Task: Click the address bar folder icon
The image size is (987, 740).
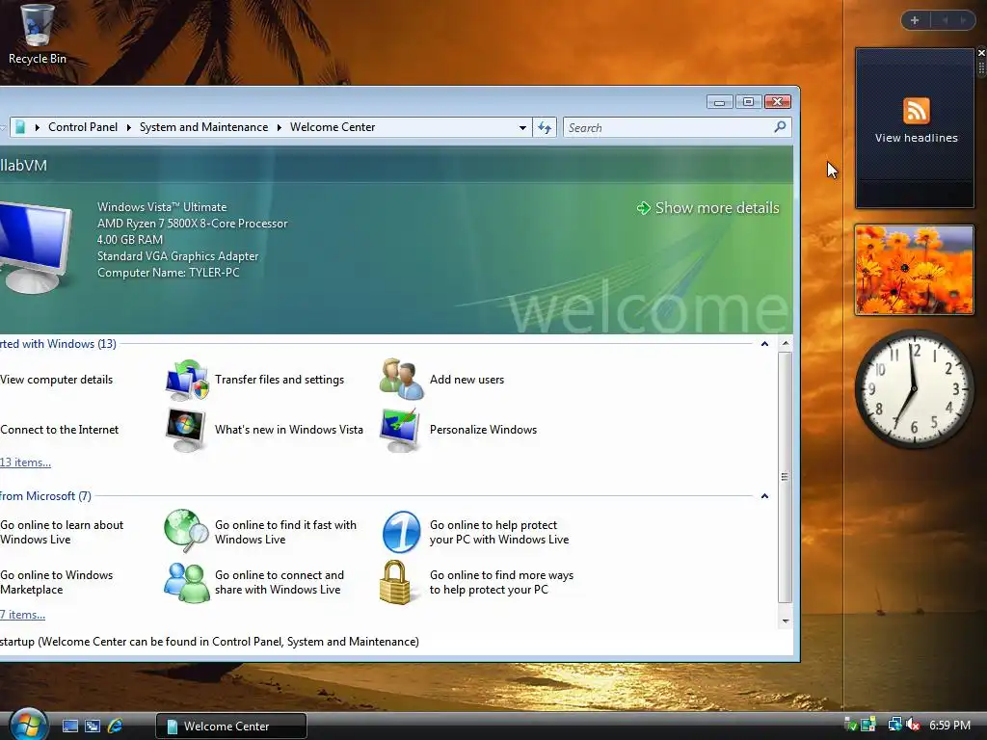Action: tap(20, 127)
